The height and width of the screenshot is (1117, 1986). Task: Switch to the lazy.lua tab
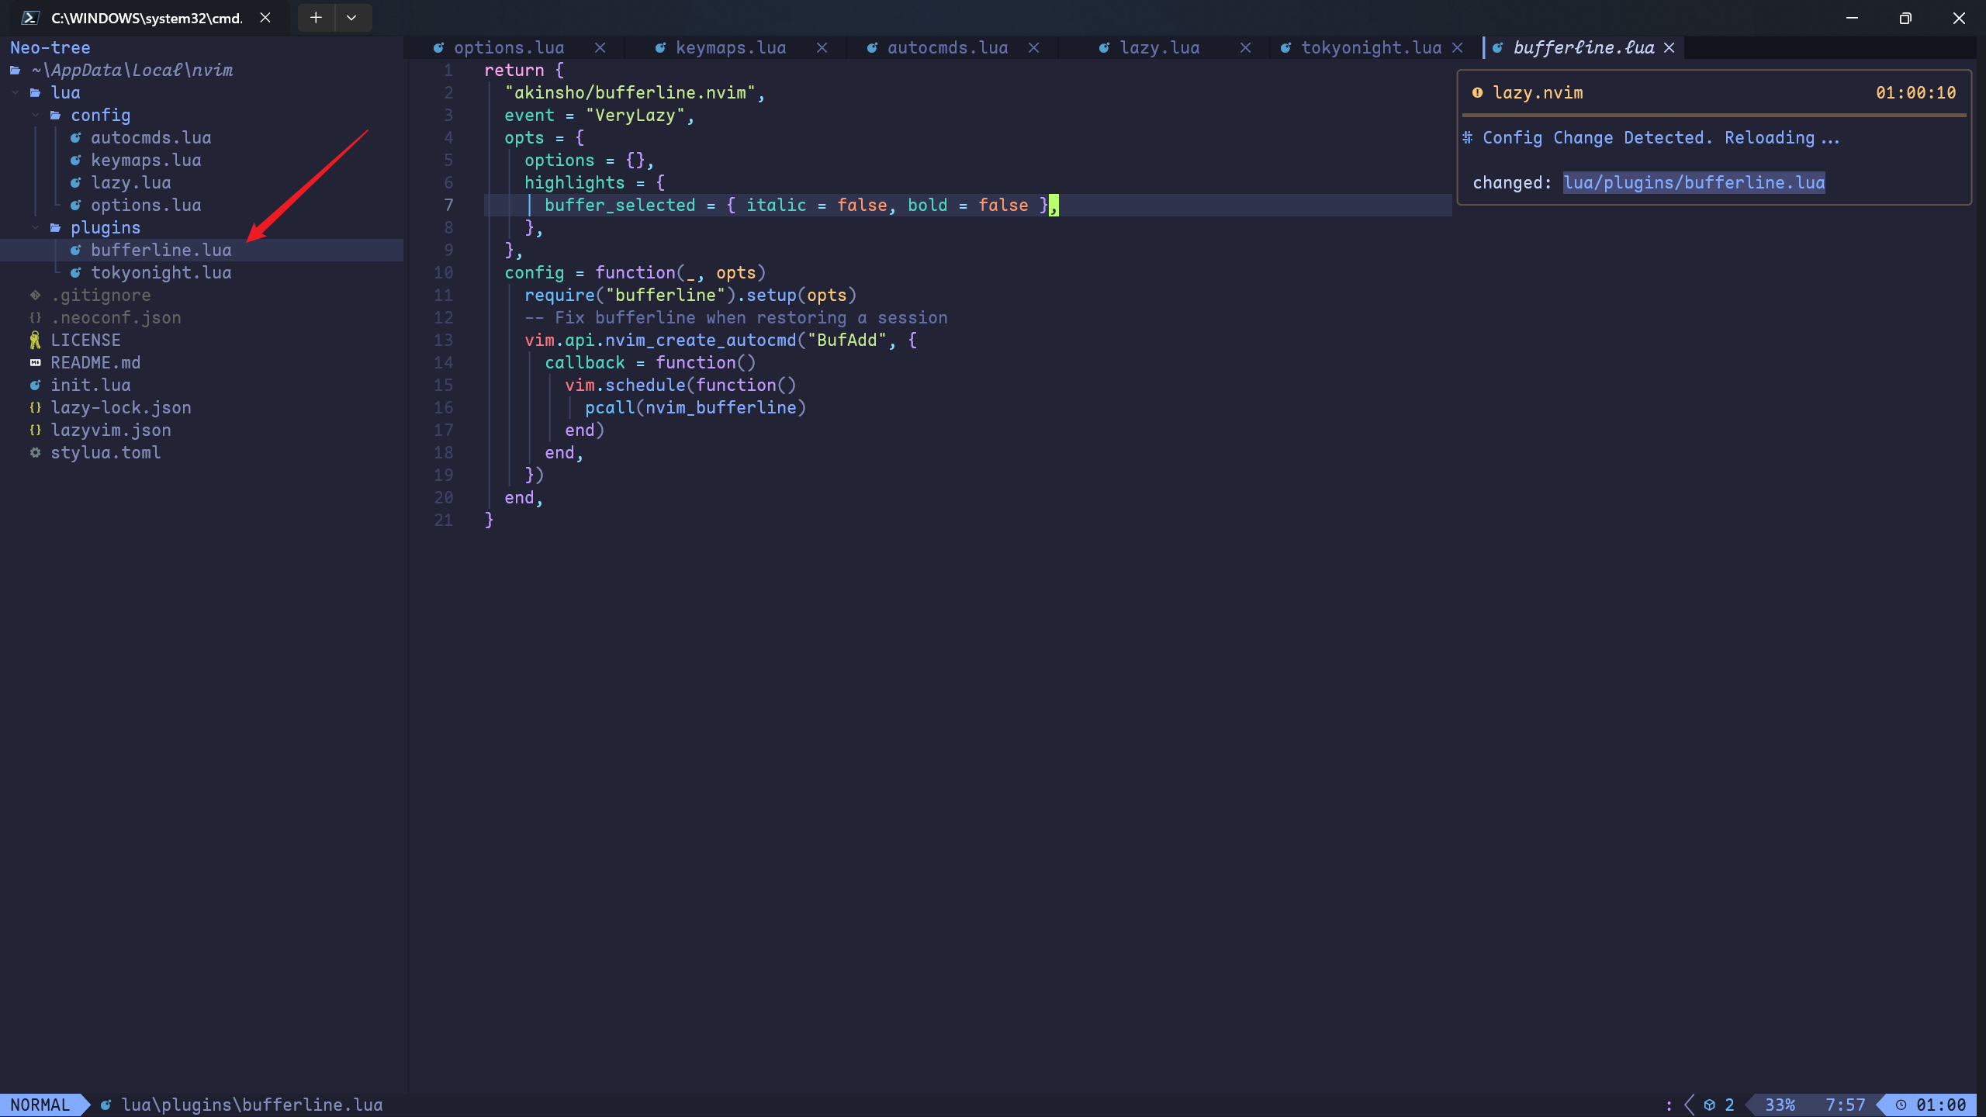(1159, 48)
